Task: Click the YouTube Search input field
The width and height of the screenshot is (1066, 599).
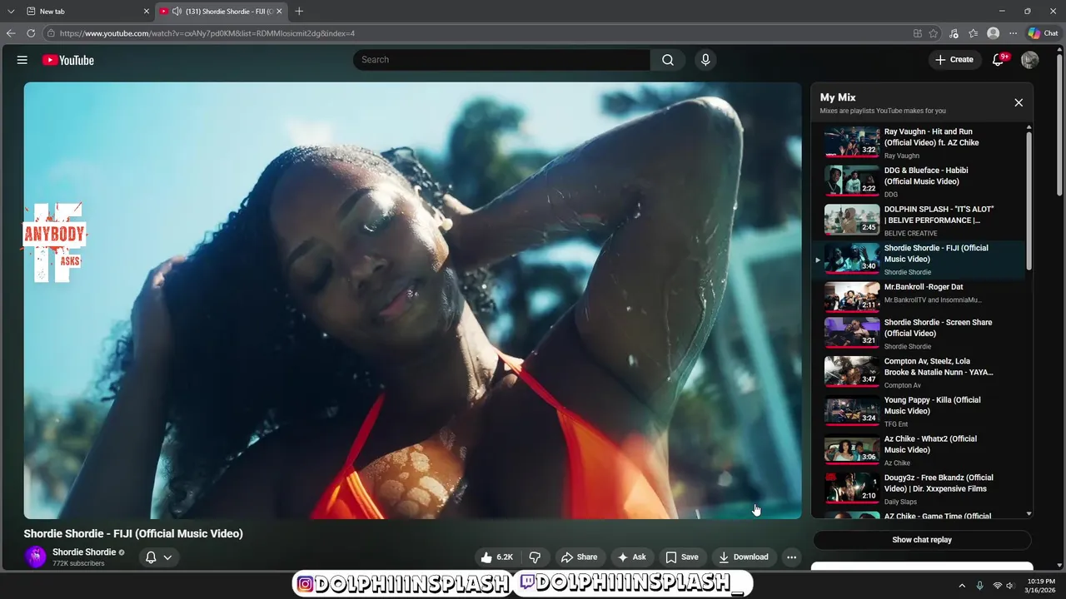Action: point(502,60)
